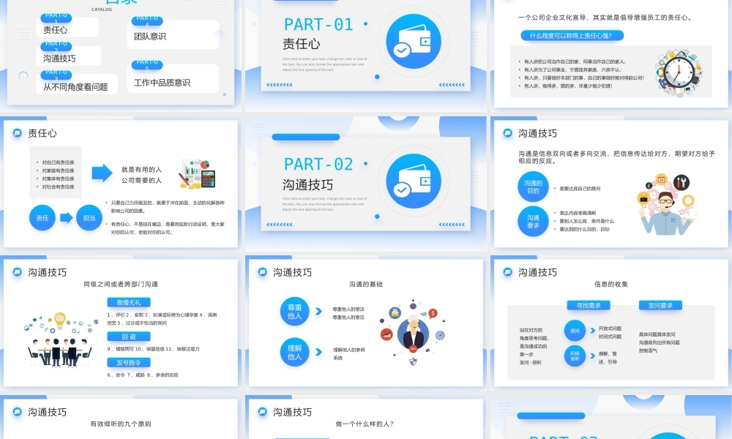Image resolution: width=732 pixels, height=439 pixels.
Task: Click the 寻找需求 label
Action: (589, 306)
